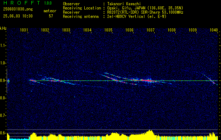Image resolution: width=221 pixels, height=140 pixels.
Task: Click the Receiving antenna label
Action: click(81, 16)
